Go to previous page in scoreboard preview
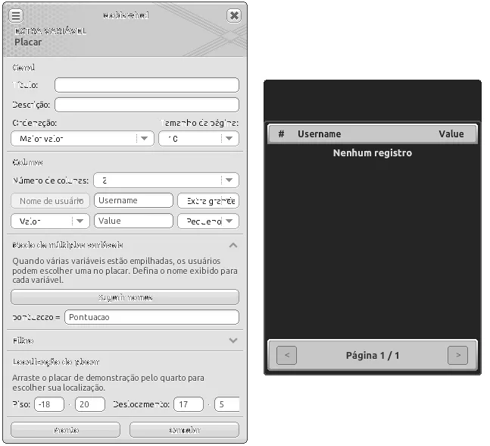490x446 pixels. [286, 355]
